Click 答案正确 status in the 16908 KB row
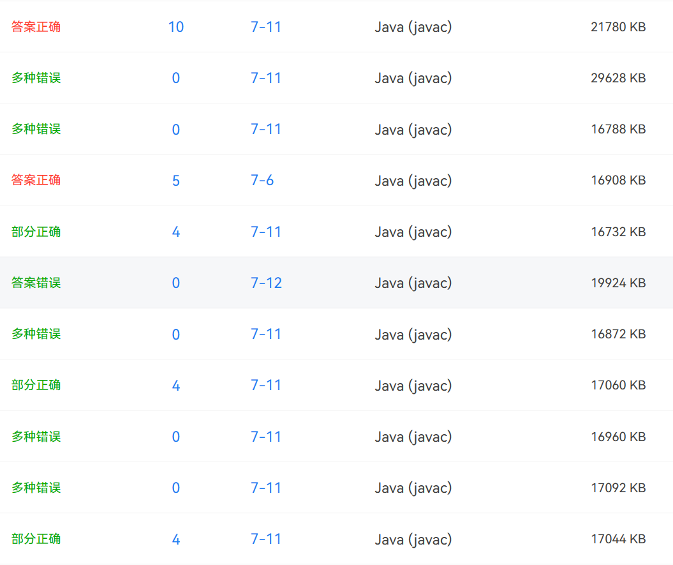Screen dimensions: 673x565 point(36,181)
